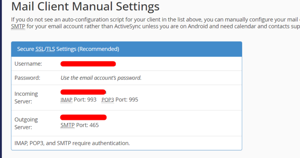300x158 pixels.
Task: Click the SMTP abbreviation beside Port 465
Action: point(67,125)
